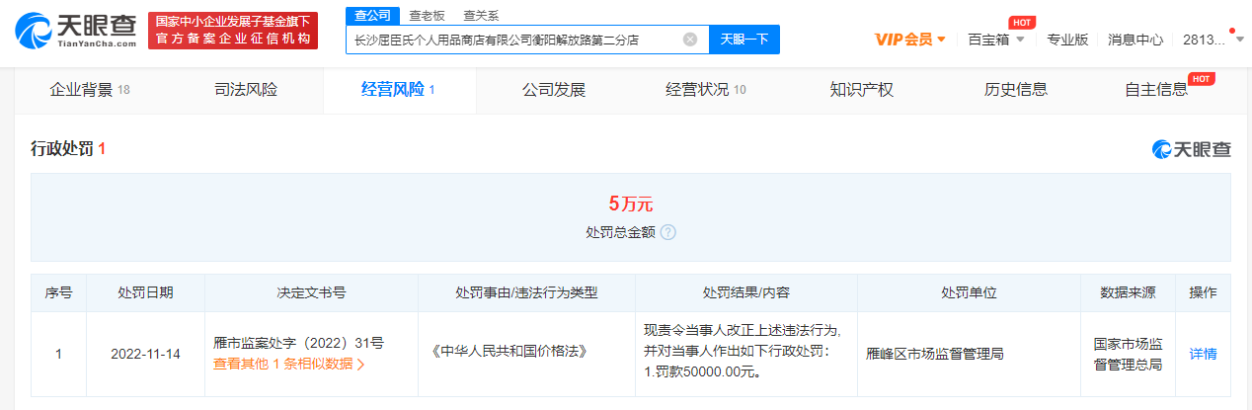Open the 详情 link for the penalty record
Viewport: 1252px width, 410px height.
click(1203, 354)
